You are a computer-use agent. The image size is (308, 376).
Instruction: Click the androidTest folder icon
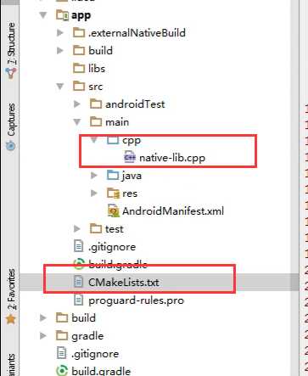(x=96, y=104)
